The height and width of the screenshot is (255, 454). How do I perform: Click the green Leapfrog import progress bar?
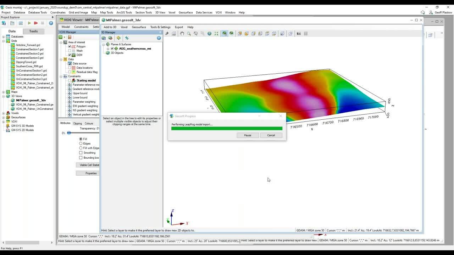pos(227,129)
